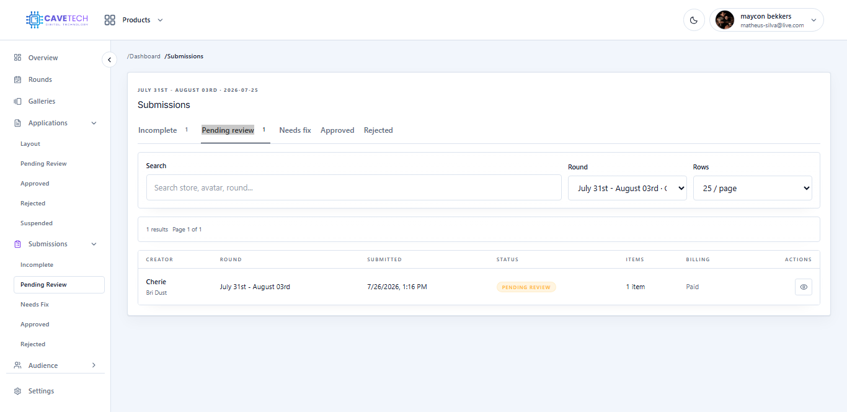Image resolution: width=847 pixels, height=412 pixels.
Task: Open the Round selection dropdown
Action: 627,188
